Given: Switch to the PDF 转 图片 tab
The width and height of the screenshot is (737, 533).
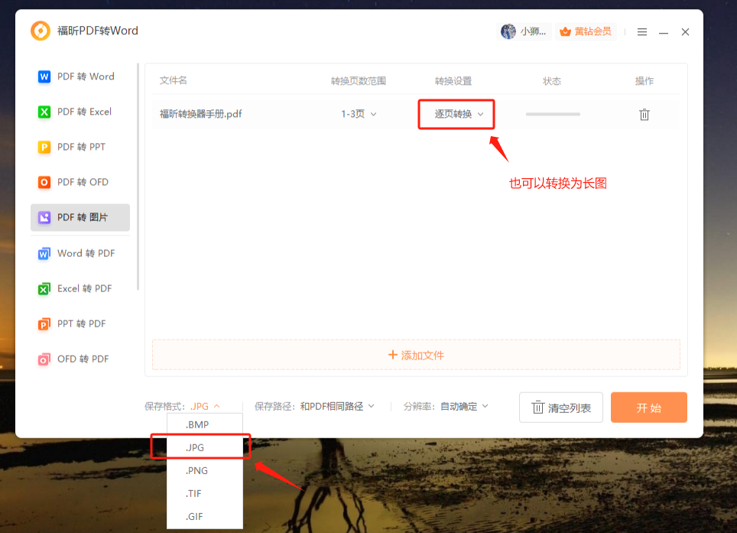Looking at the screenshot, I should pyautogui.click(x=80, y=217).
